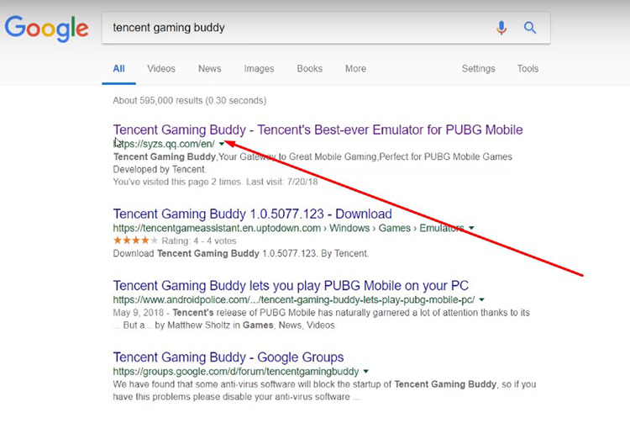Click the blue magnifier search icon
Image resolution: width=630 pixels, height=423 pixels.
(x=530, y=28)
